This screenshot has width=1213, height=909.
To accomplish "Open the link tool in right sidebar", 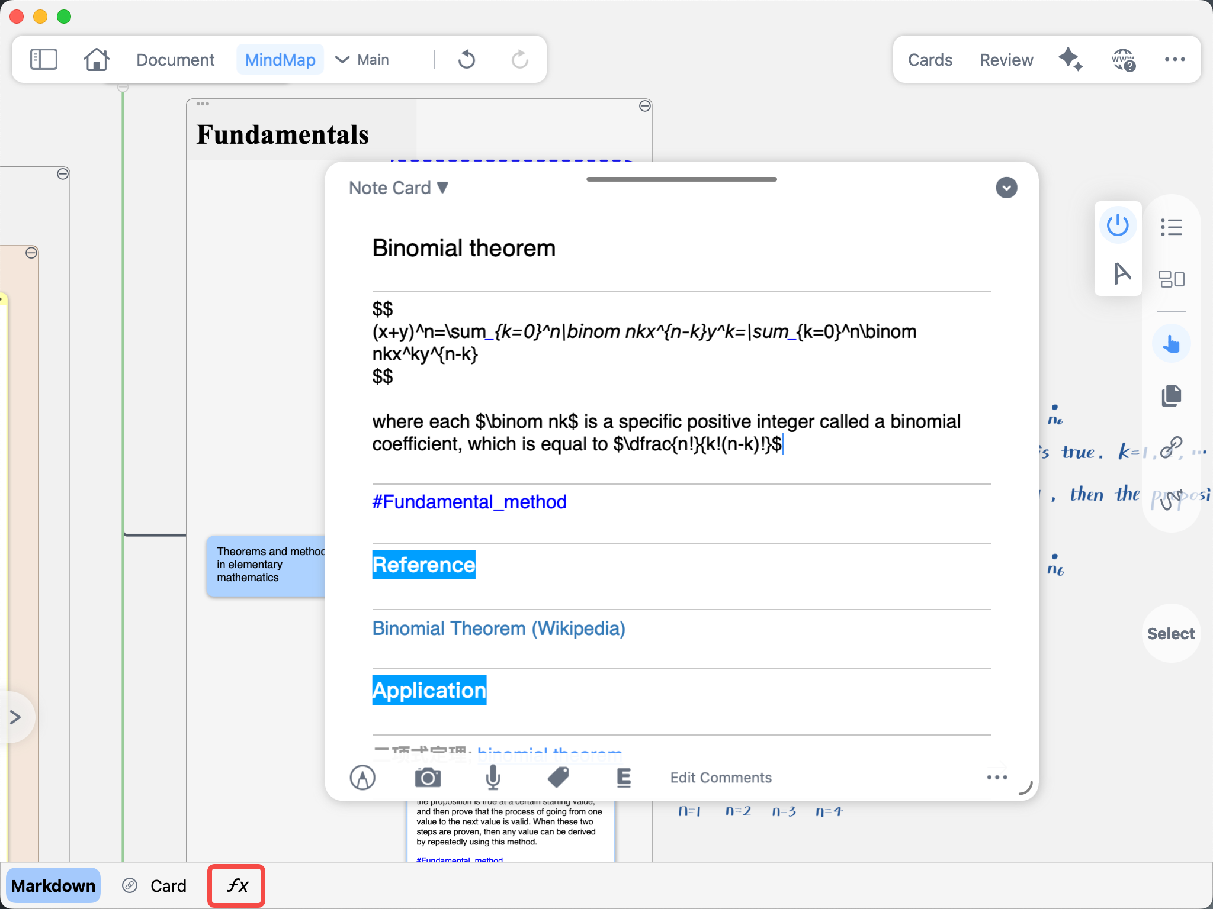I will click(1171, 448).
